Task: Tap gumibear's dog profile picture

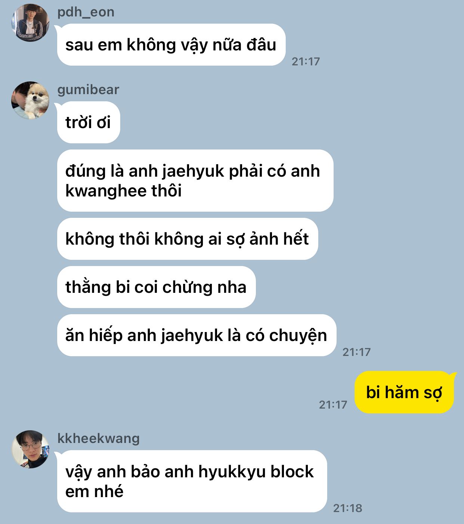Action: [30, 100]
